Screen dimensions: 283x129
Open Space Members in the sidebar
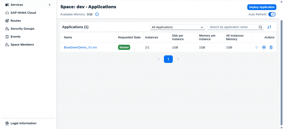(22, 44)
